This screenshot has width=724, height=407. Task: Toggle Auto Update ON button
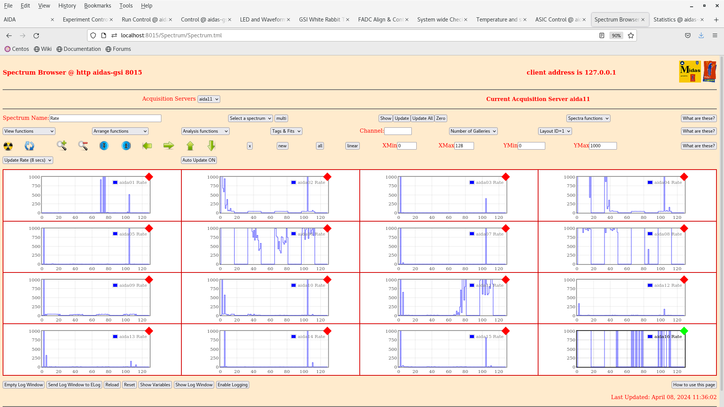tap(198, 159)
